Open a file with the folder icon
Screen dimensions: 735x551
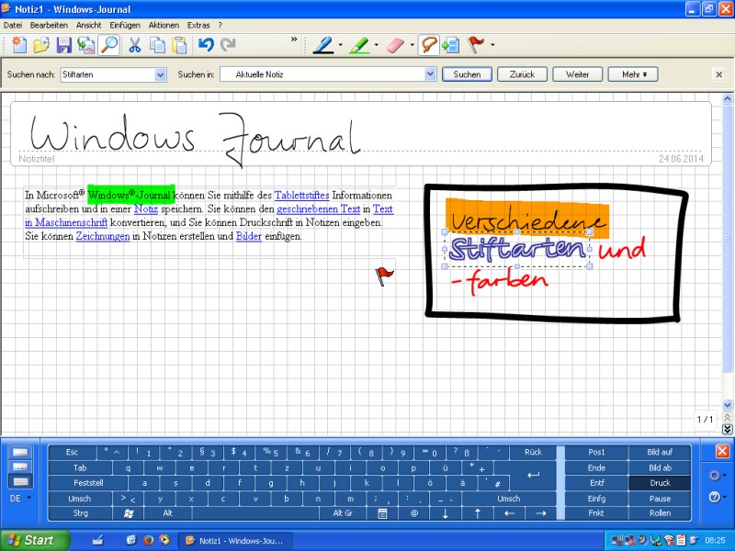tap(41, 45)
